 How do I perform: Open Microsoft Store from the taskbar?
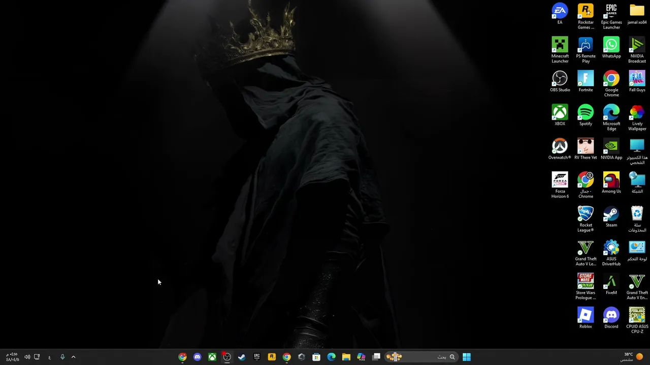pyautogui.click(x=316, y=357)
